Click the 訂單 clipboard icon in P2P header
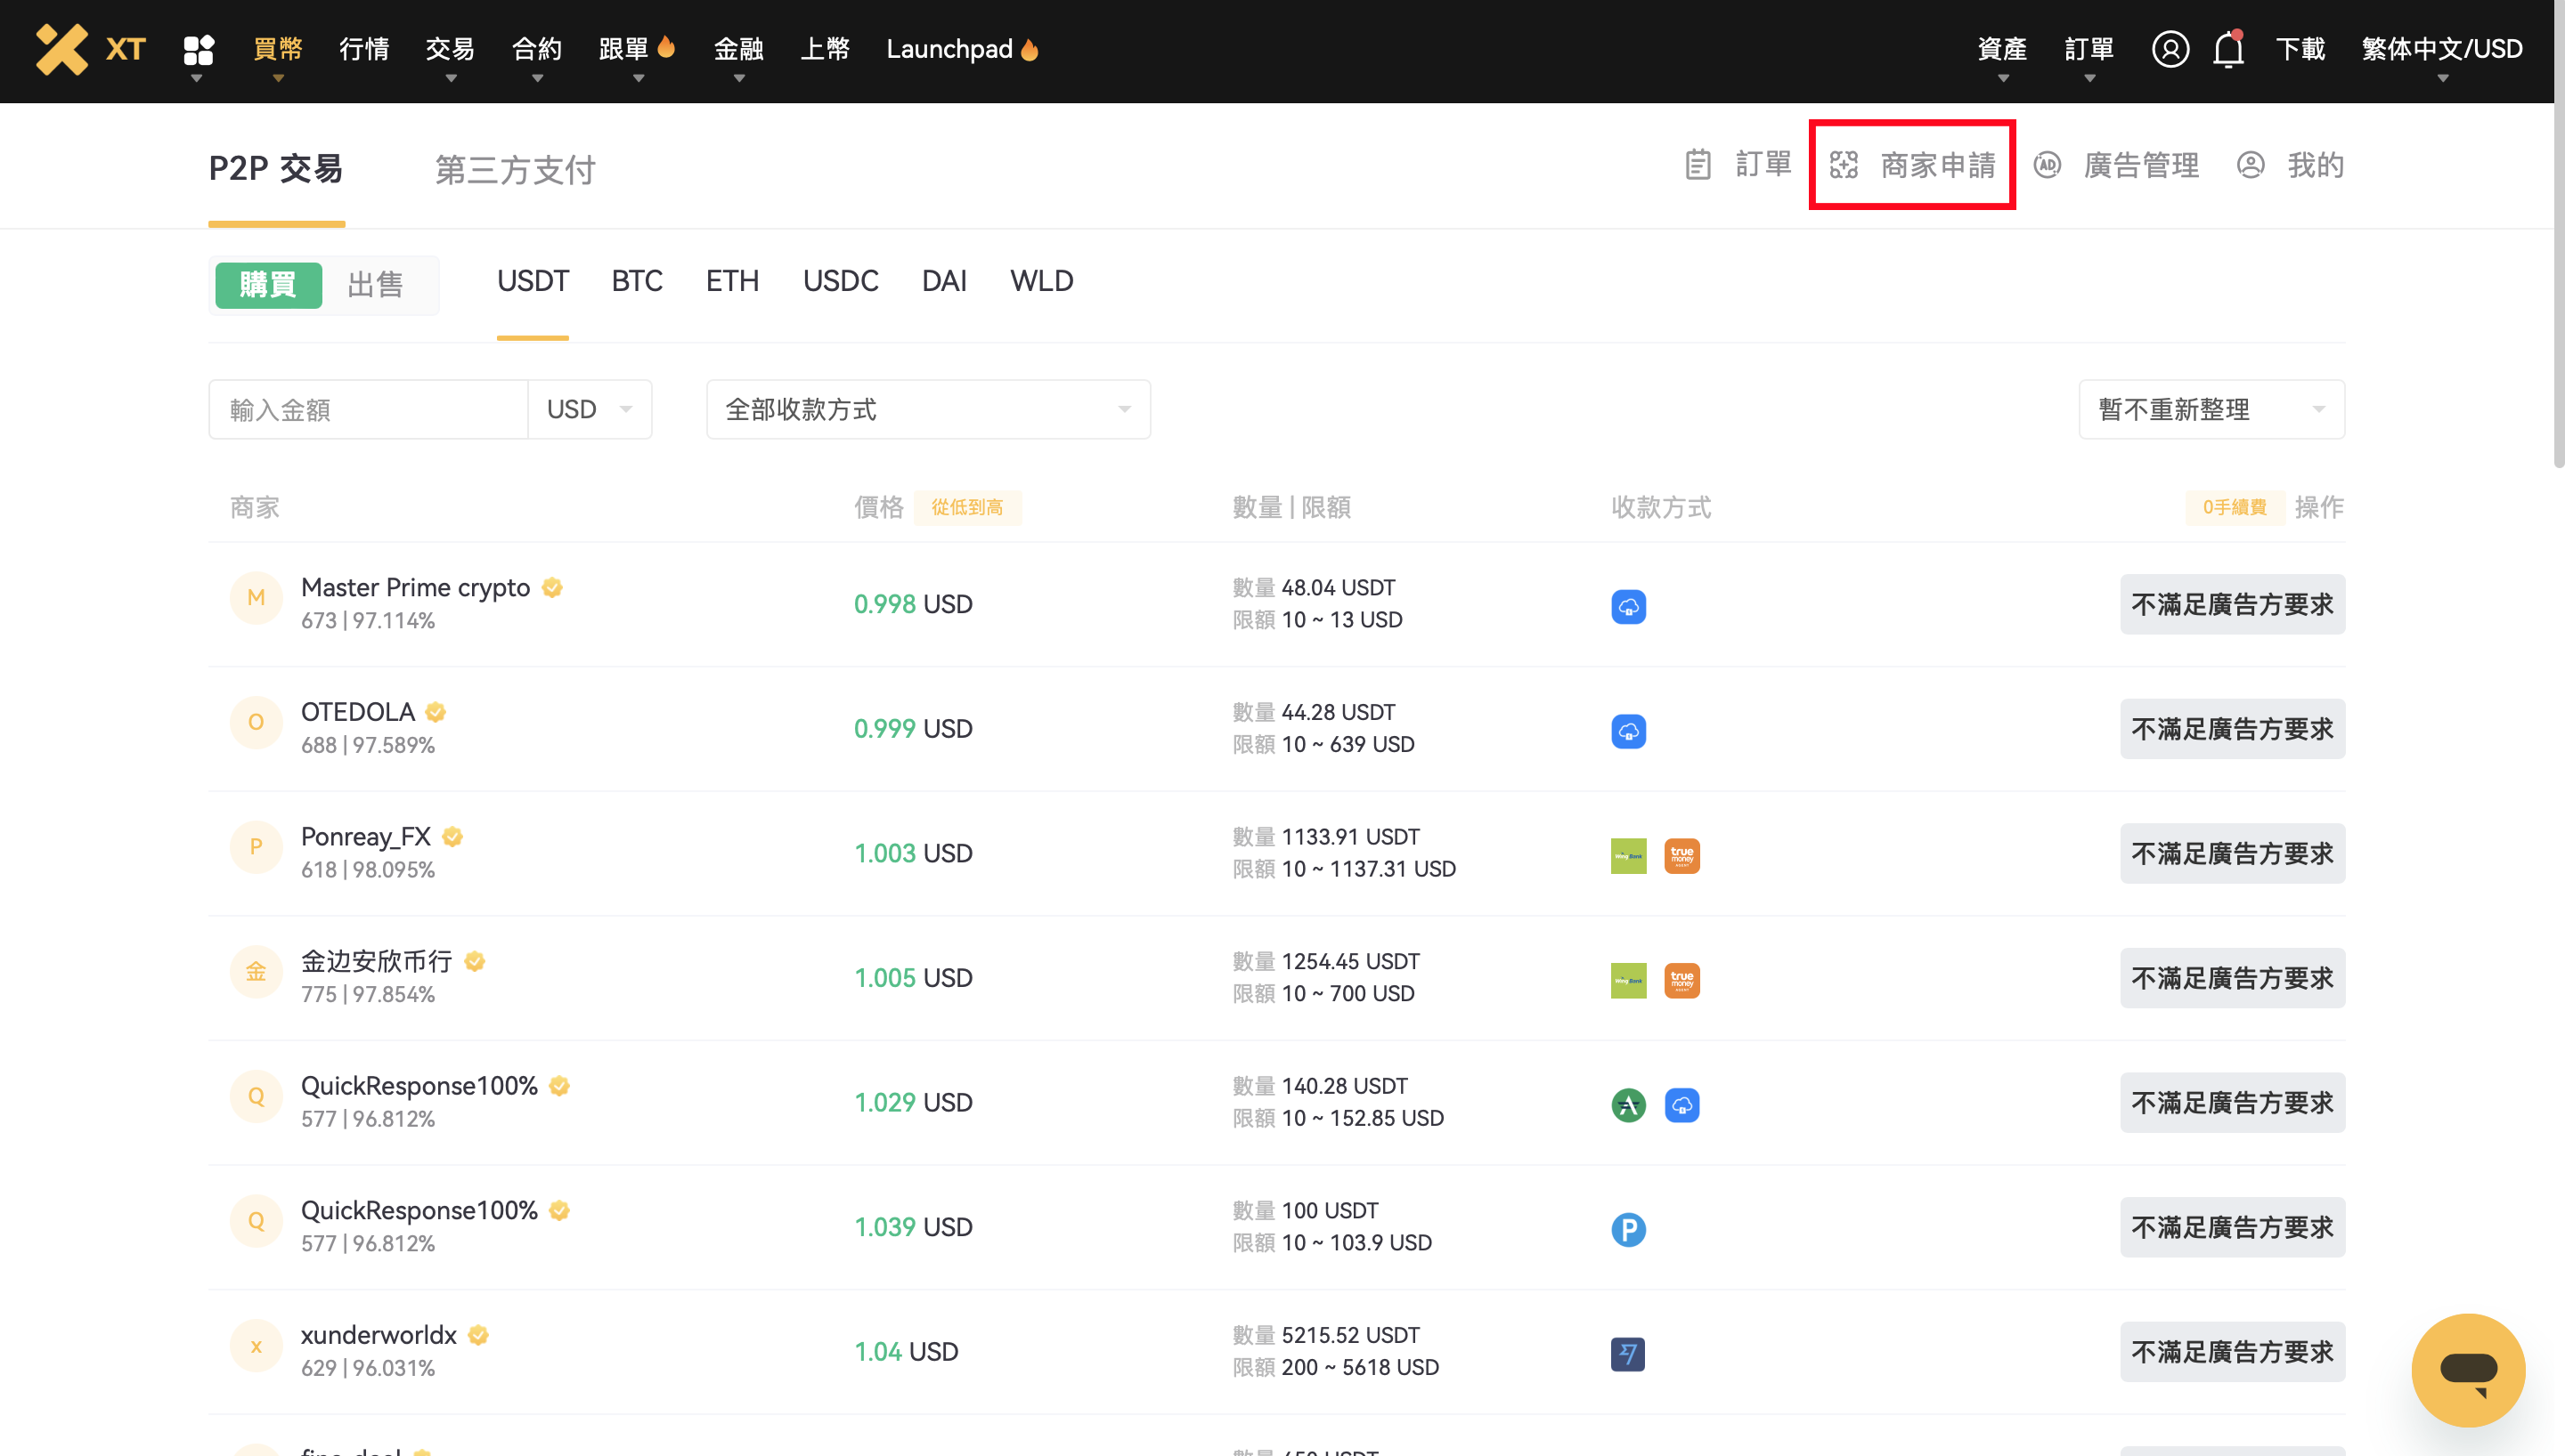The image size is (2565, 1456). (1697, 165)
